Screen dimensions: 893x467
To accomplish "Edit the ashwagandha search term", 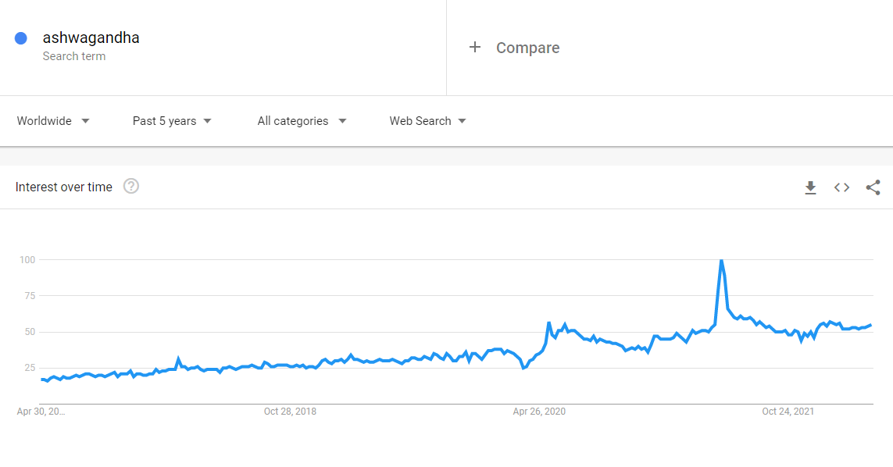I will tap(91, 37).
